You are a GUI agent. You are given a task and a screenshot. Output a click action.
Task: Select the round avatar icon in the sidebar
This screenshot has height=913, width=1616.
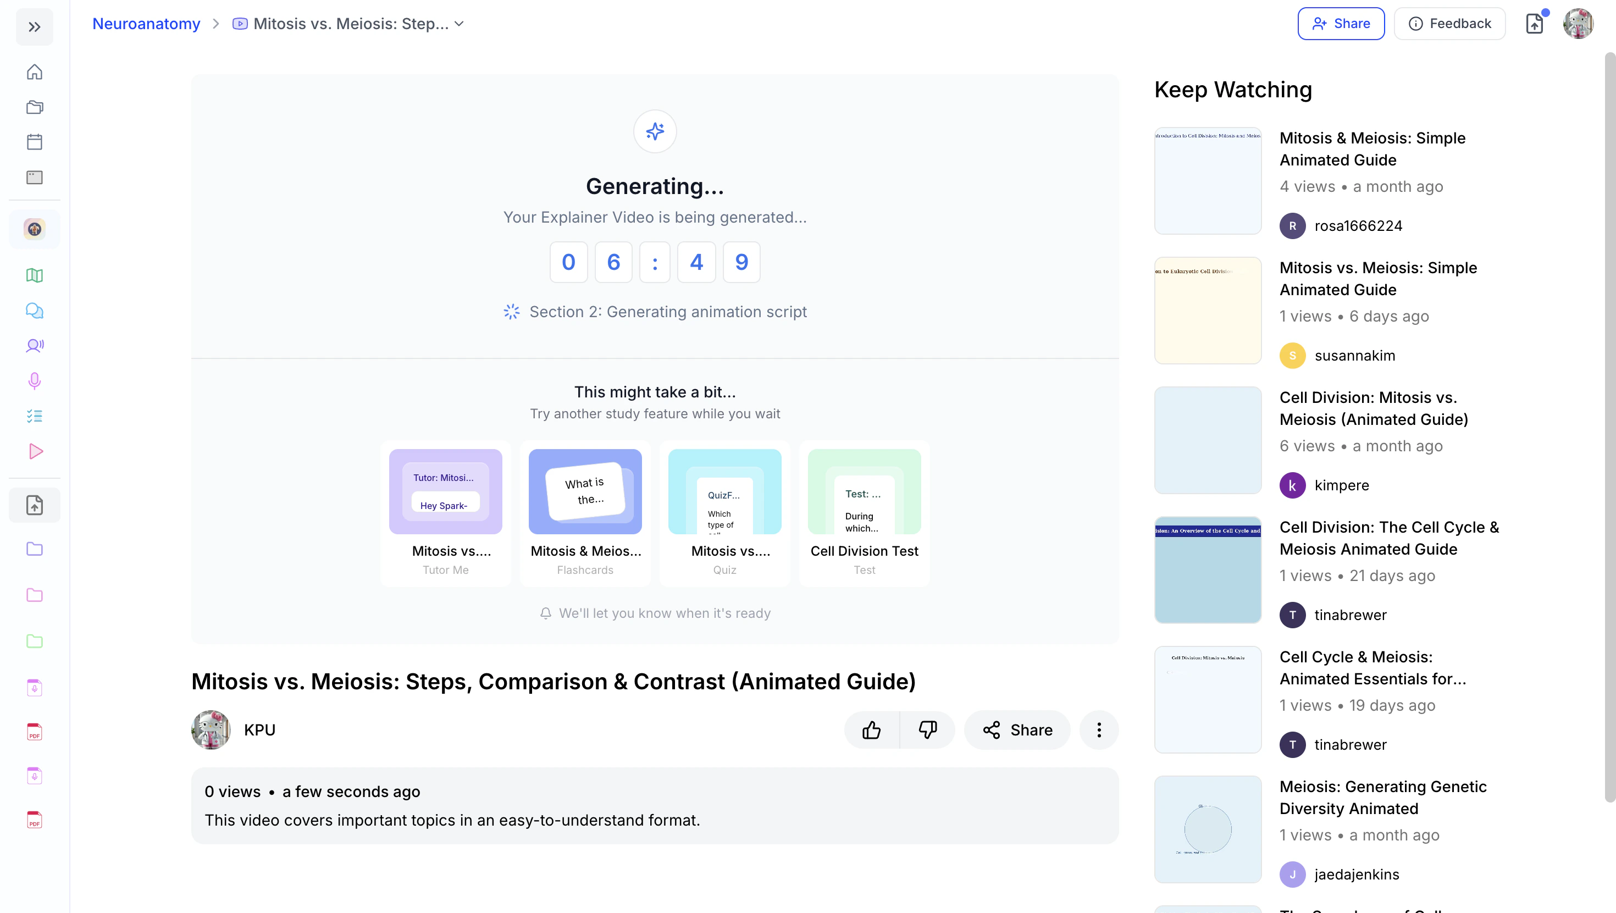coord(35,229)
